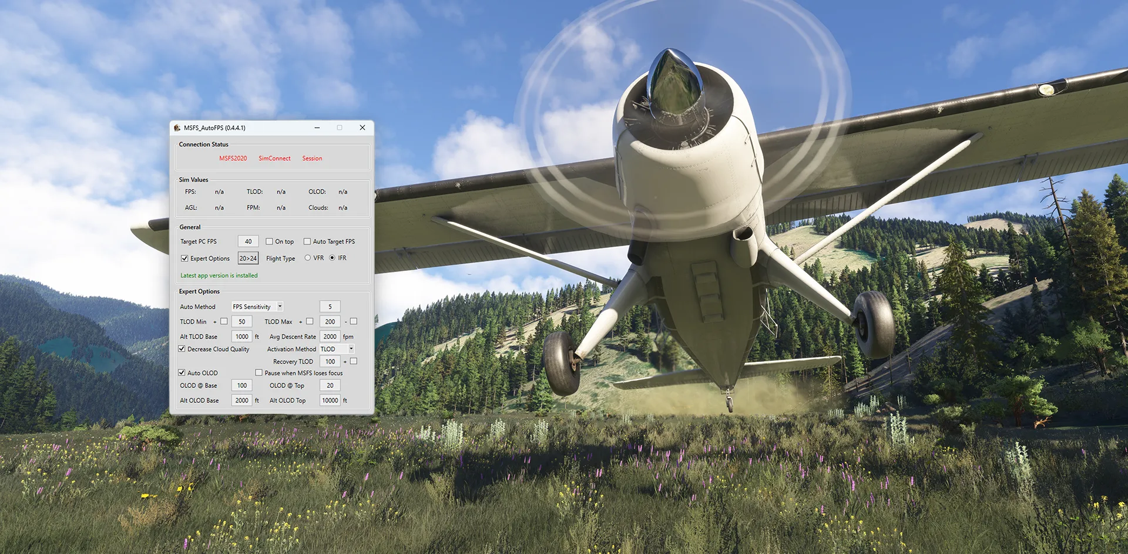Select the IFR flight type
This screenshot has width=1128, height=554.
point(332,258)
